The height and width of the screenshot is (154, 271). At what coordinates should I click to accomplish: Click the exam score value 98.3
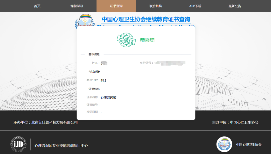103,80
